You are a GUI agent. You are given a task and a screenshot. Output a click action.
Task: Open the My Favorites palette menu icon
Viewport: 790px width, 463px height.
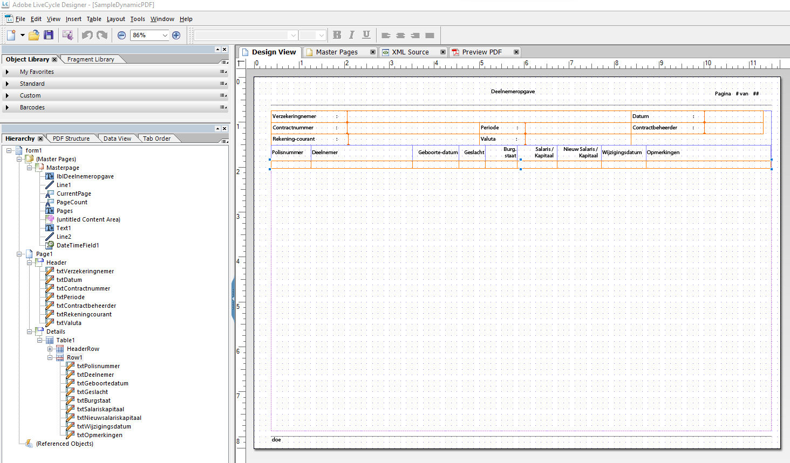223,72
